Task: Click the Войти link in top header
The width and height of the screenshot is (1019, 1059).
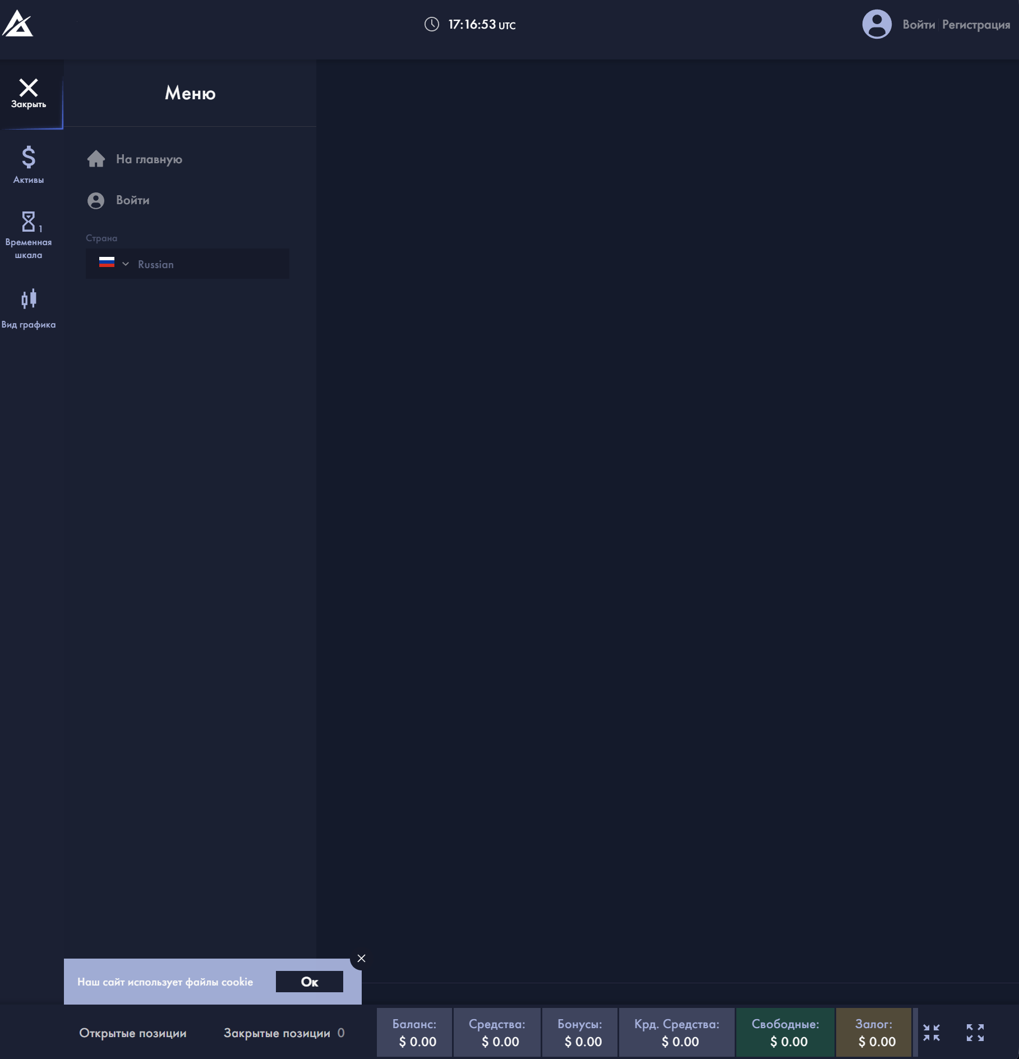Action: 919,25
